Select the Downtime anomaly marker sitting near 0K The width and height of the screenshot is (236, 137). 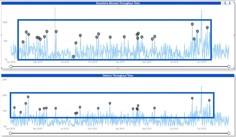[x=73, y=56]
